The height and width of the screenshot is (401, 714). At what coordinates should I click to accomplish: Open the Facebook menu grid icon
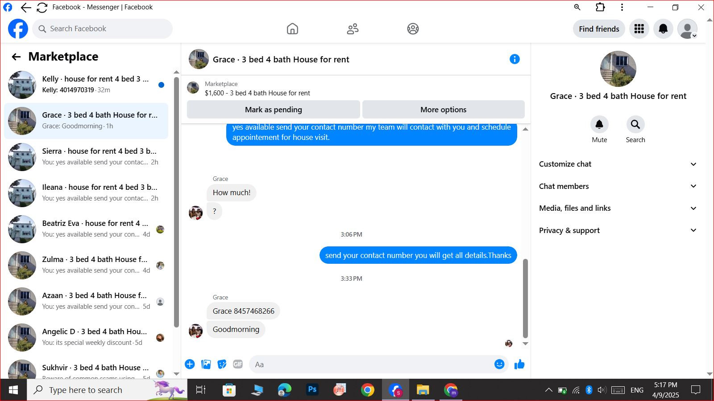[x=639, y=29]
